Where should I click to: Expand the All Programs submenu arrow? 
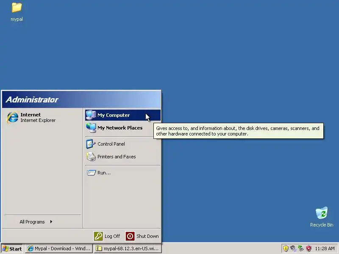(51, 221)
